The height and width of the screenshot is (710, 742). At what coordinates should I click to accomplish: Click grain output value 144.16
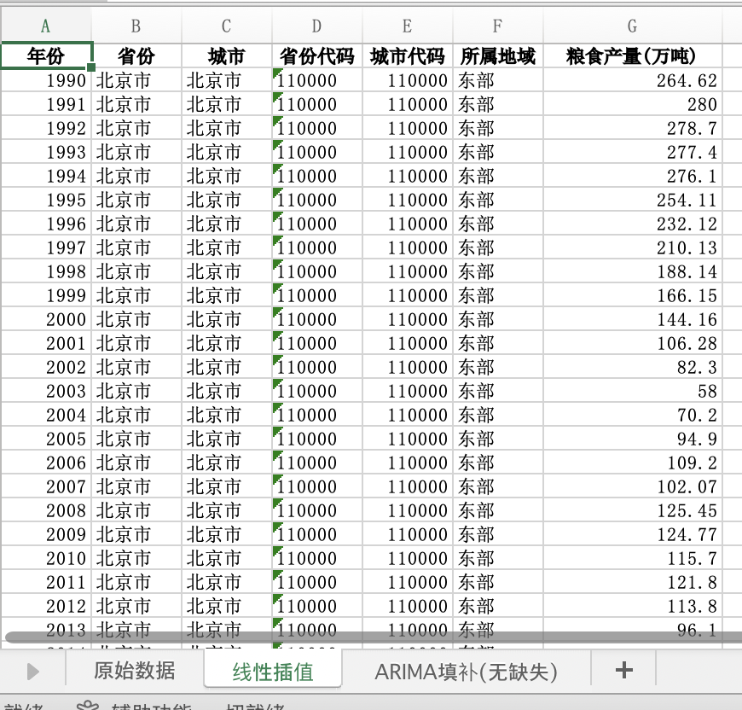[x=633, y=319]
